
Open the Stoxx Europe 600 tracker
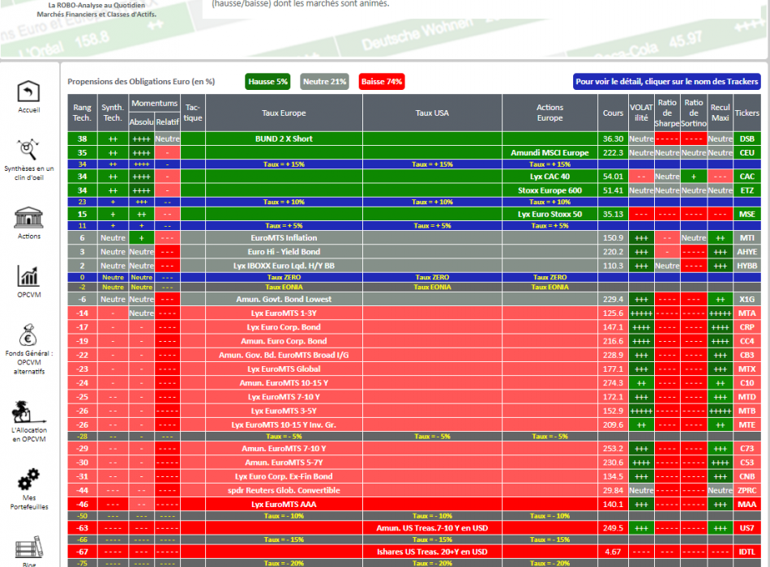550,190
